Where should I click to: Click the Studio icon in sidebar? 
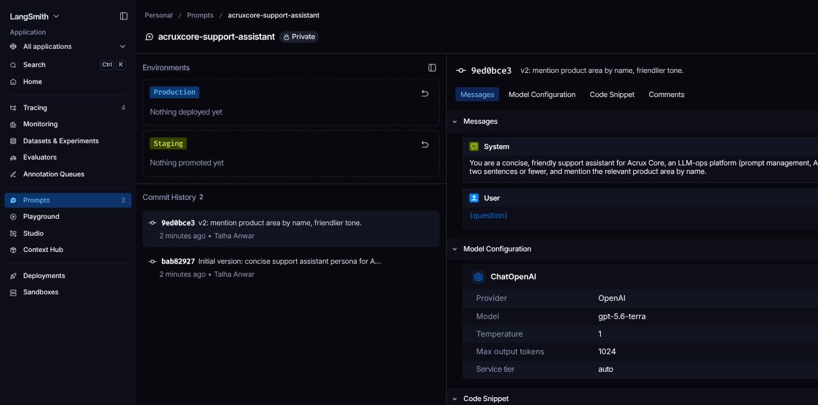[13, 234]
